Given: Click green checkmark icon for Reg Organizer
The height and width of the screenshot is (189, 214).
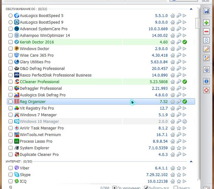Looking at the screenshot, I should coord(185,102).
